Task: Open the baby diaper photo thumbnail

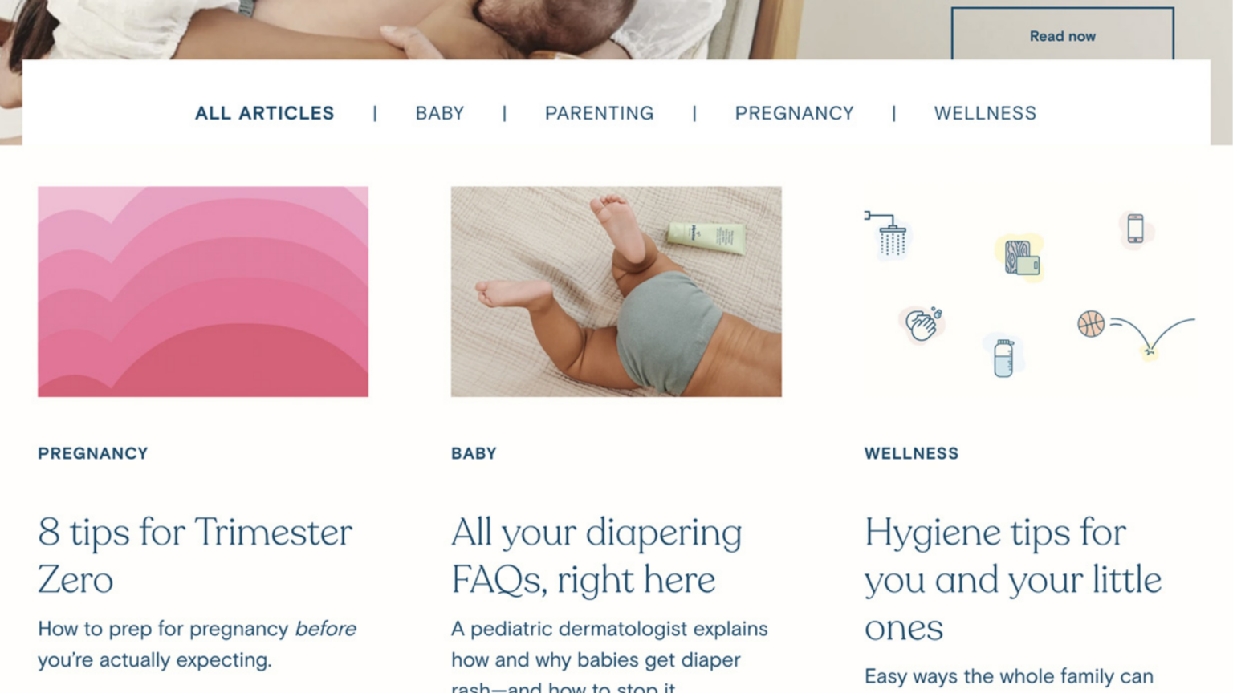Action: [x=616, y=292]
